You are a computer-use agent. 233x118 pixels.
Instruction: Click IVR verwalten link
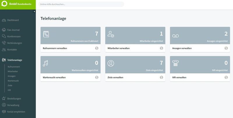click(x=179, y=78)
